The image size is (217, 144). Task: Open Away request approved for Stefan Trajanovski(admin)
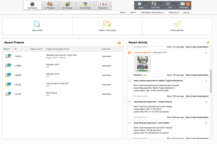click(158, 81)
